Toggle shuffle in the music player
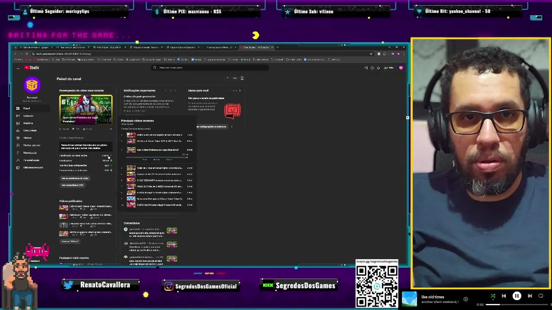Screen dimensions: 552x310 click(493, 296)
